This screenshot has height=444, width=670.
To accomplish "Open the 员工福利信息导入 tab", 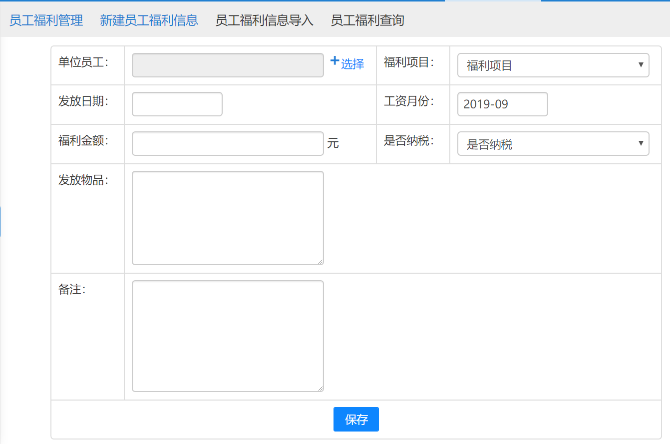I will [x=264, y=20].
